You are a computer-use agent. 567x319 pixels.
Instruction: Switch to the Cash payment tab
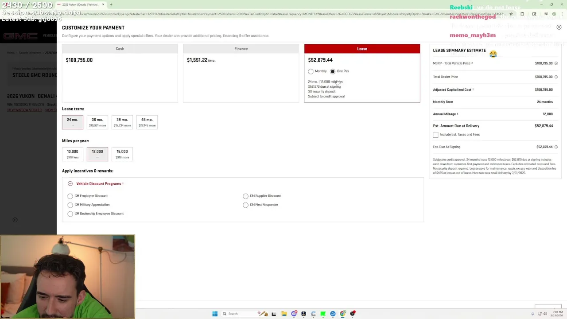point(120,49)
